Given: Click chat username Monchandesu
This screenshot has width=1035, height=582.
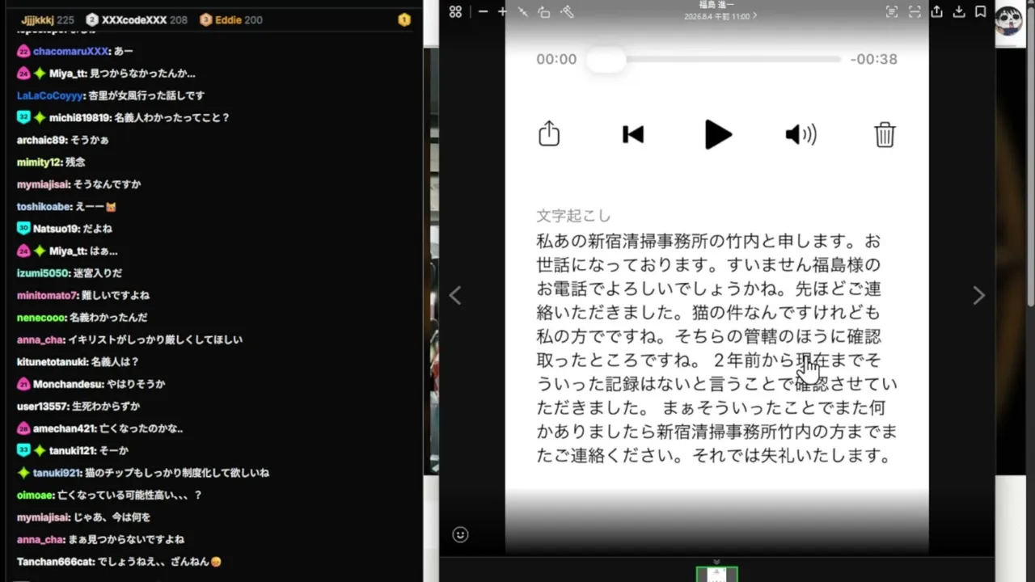Looking at the screenshot, I should pos(67,384).
